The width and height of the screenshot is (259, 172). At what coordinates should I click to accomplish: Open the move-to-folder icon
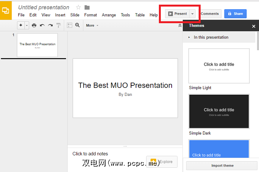(x=87, y=7)
